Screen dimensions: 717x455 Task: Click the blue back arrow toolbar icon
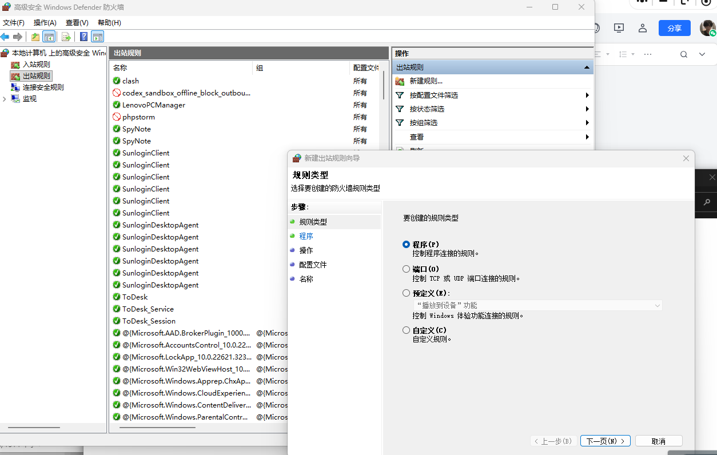(5, 37)
